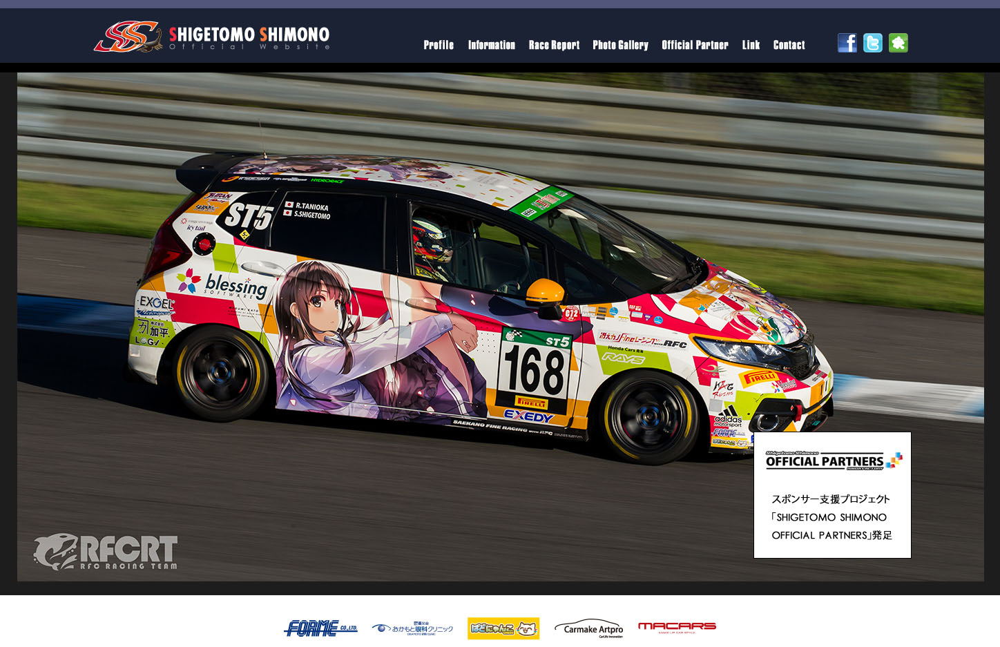Open the Facebook icon link
1000x647 pixels.
(847, 43)
